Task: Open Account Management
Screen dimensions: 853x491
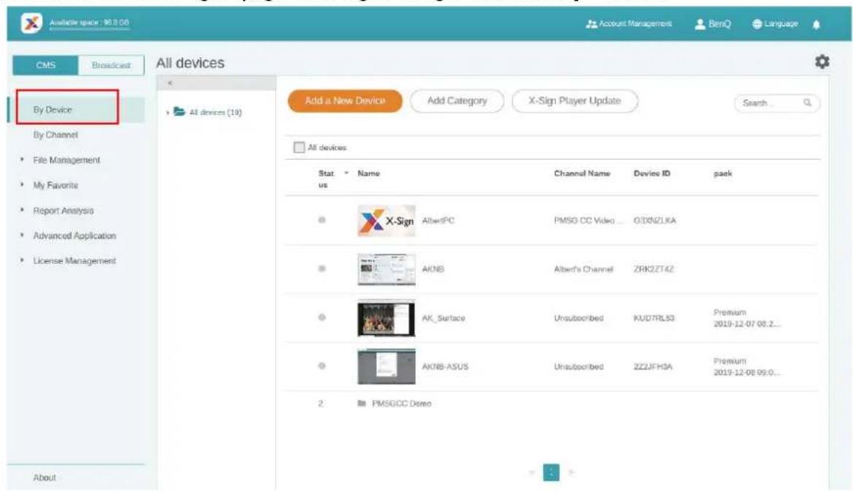Action: pos(629,24)
